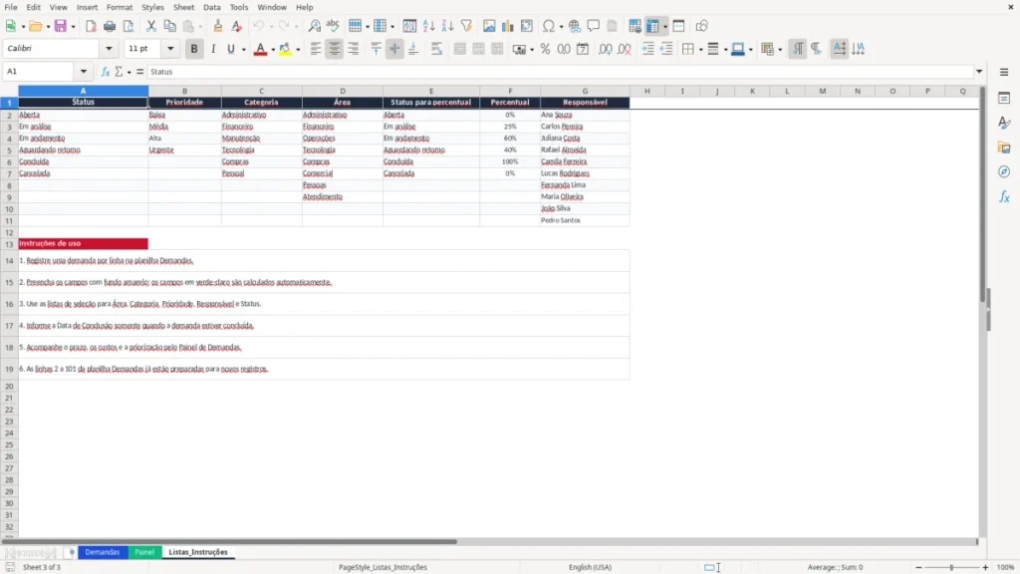This screenshot has width=1020, height=574.
Task: Open Find and Replace icon
Action: click(x=314, y=26)
